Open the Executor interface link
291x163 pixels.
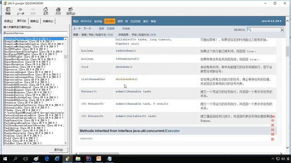[x=172, y=131]
